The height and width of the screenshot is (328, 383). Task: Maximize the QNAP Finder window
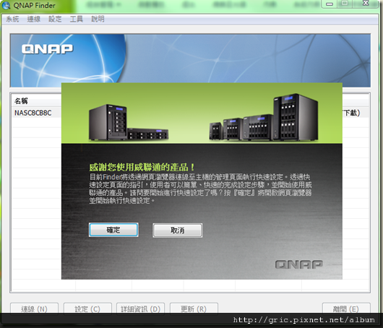tap(345, 3)
